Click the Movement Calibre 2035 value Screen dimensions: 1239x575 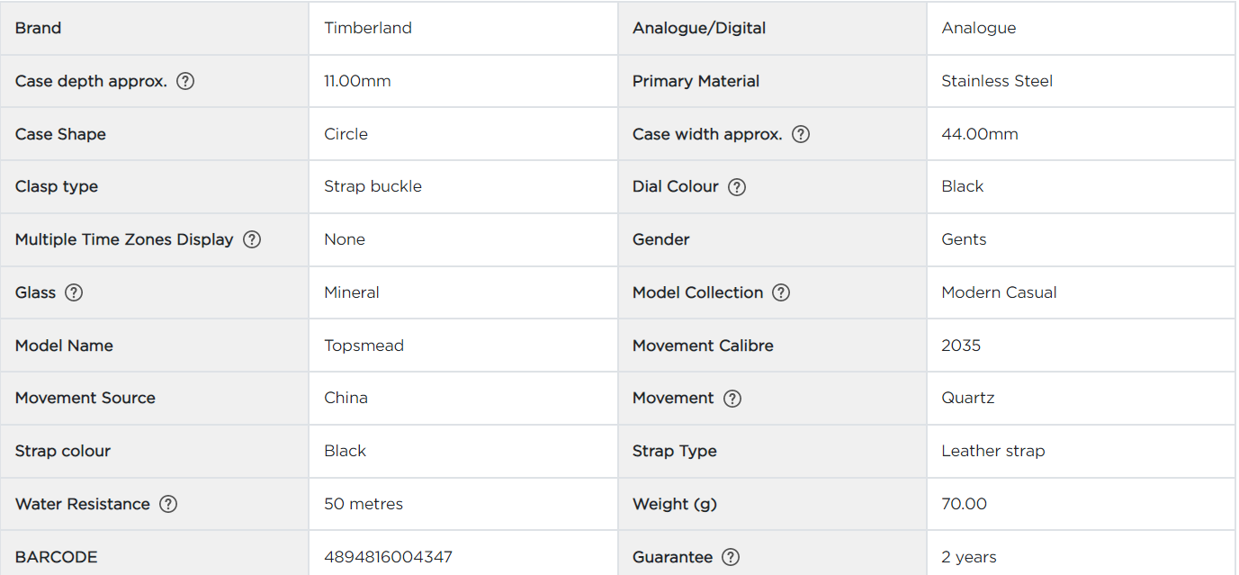(961, 346)
